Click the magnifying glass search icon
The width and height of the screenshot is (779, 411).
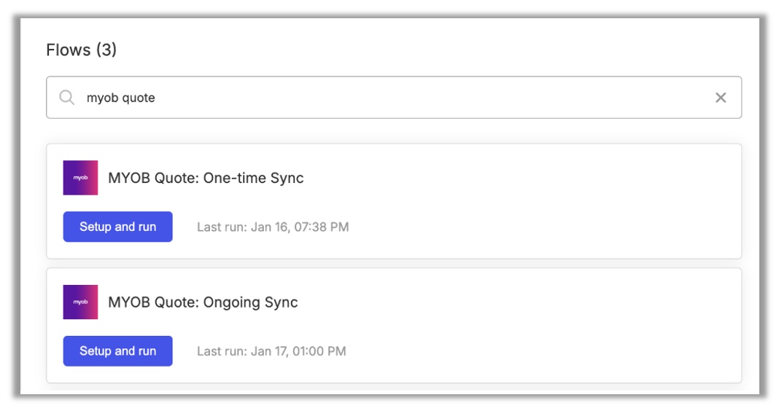pos(66,98)
